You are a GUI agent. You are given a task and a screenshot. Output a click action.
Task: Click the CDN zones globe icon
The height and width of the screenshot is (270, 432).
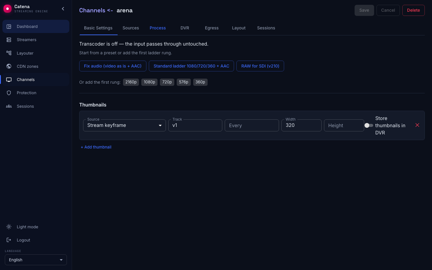click(9, 66)
